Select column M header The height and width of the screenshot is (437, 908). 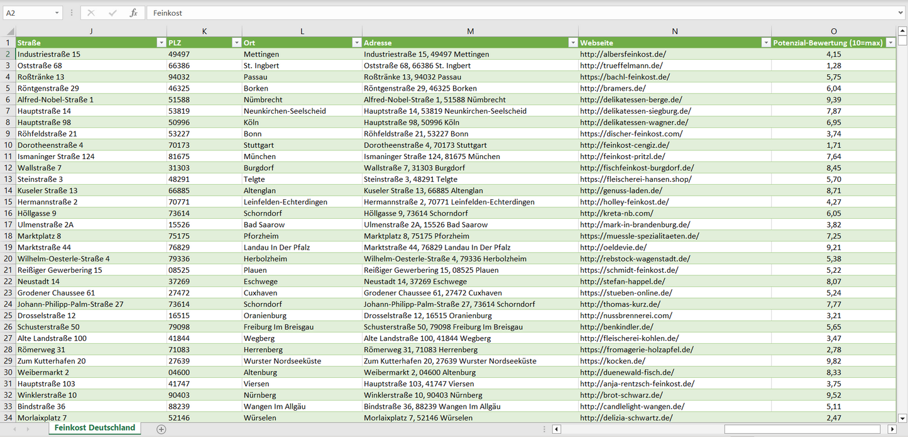coord(470,31)
